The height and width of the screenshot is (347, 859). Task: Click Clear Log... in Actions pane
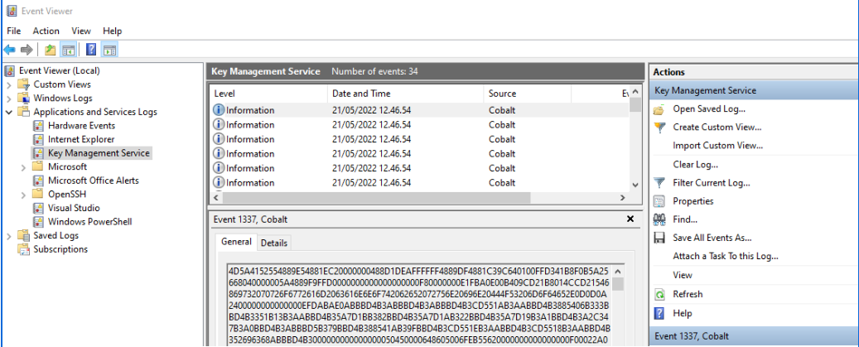[x=695, y=165]
